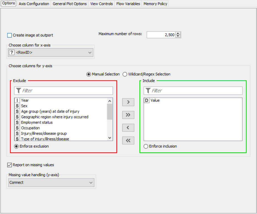Select Sex in the Exclude list

click(x=61, y=106)
